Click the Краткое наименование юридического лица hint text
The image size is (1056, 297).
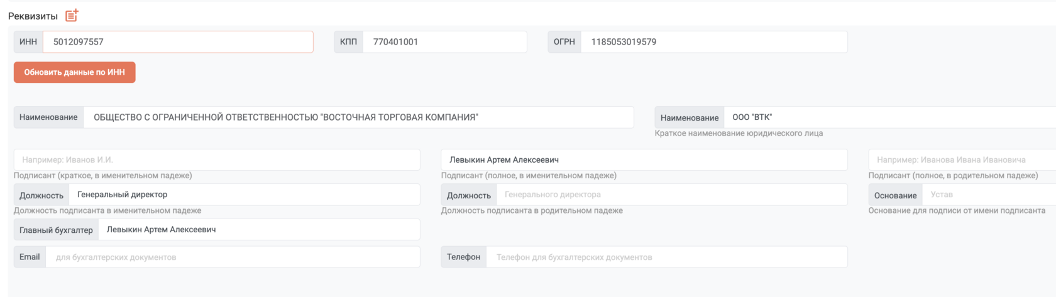click(x=739, y=133)
